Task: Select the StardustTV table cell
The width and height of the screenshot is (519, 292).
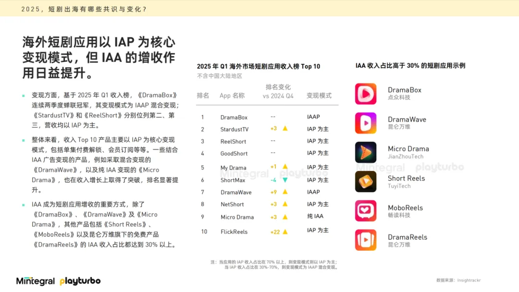Action: [x=235, y=129]
